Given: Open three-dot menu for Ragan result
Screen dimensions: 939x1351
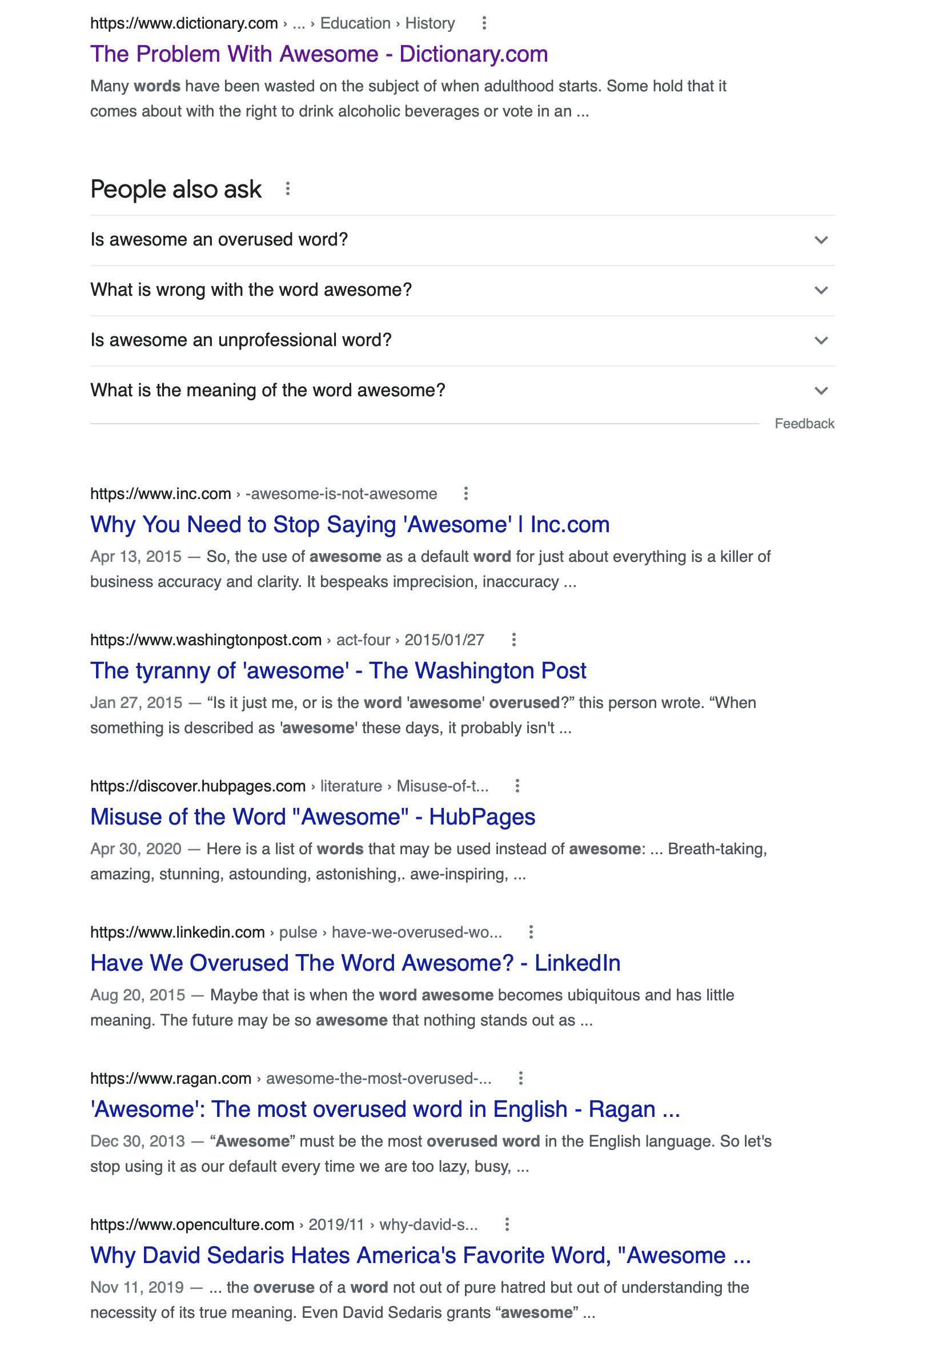Looking at the screenshot, I should coord(521,1078).
